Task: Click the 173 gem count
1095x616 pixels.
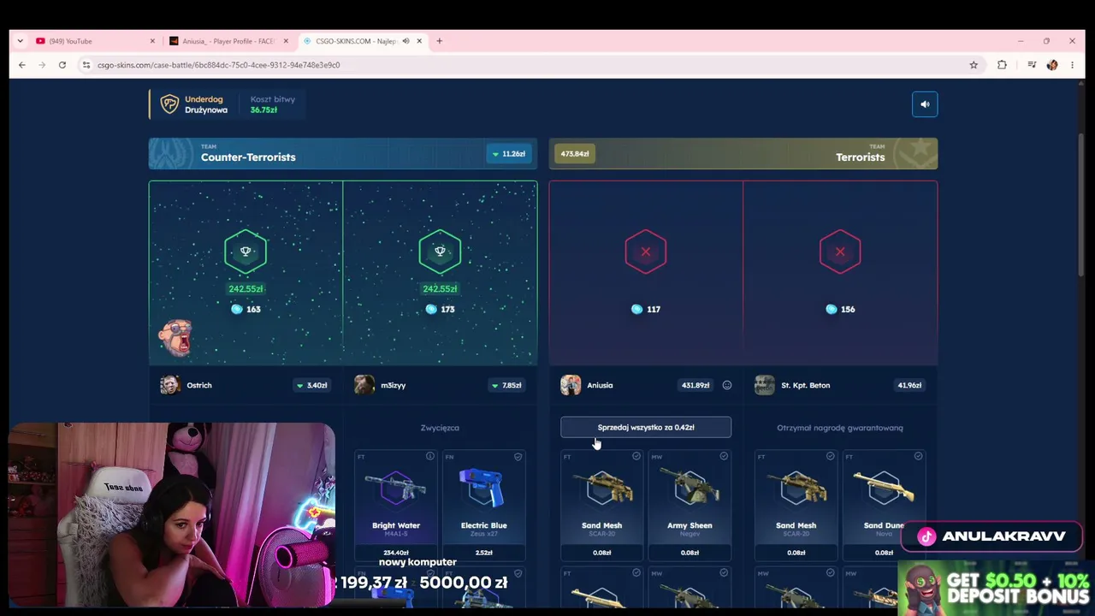Action: point(441,310)
